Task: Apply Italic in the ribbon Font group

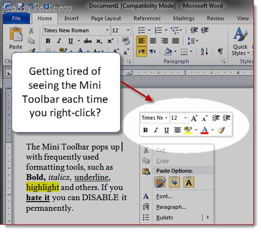Action: pos(59,41)
